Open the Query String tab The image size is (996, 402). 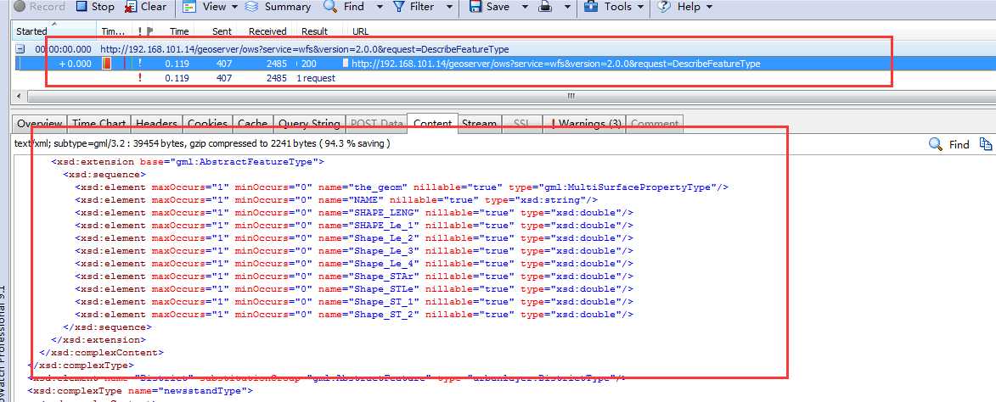pos(309,124)
